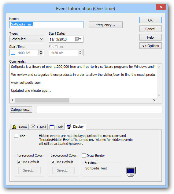The image size is (174, 194).
Task: Click the bell icon on the Alarm tab
Action: [14, 127]
